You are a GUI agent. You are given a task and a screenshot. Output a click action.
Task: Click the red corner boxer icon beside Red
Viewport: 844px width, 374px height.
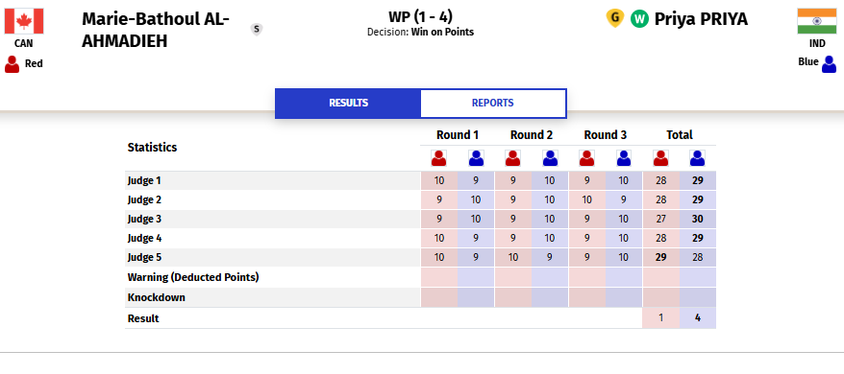pyautogui.click(x=12, y=64)
